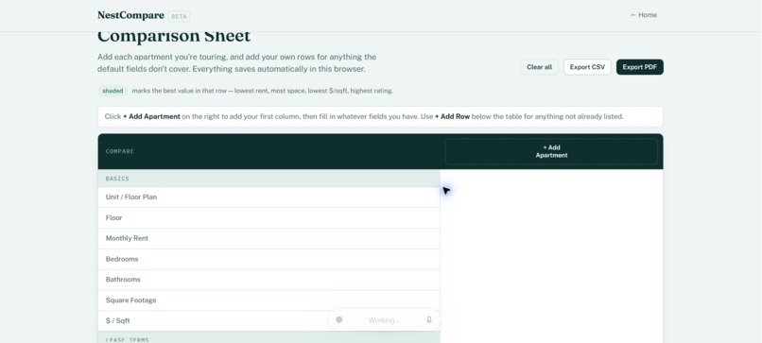Export the sheet as CSV
The height and width of the screenshot is (343, 762).
(x=587, y=67)
